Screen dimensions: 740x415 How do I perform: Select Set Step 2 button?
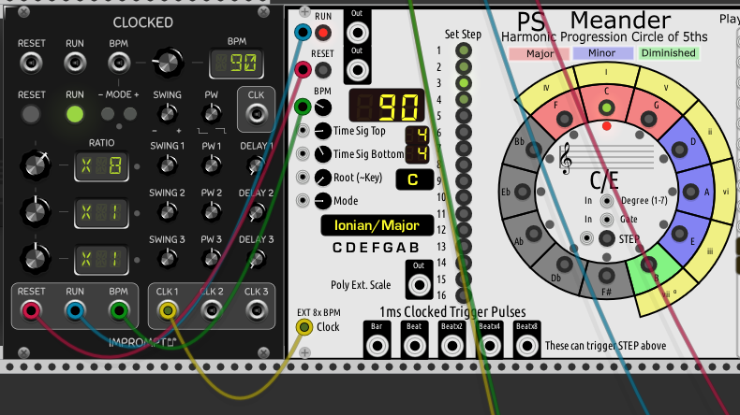coord(464,67)
